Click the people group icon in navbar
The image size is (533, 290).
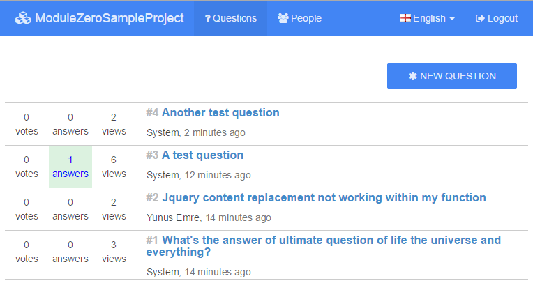pos(283,18)
